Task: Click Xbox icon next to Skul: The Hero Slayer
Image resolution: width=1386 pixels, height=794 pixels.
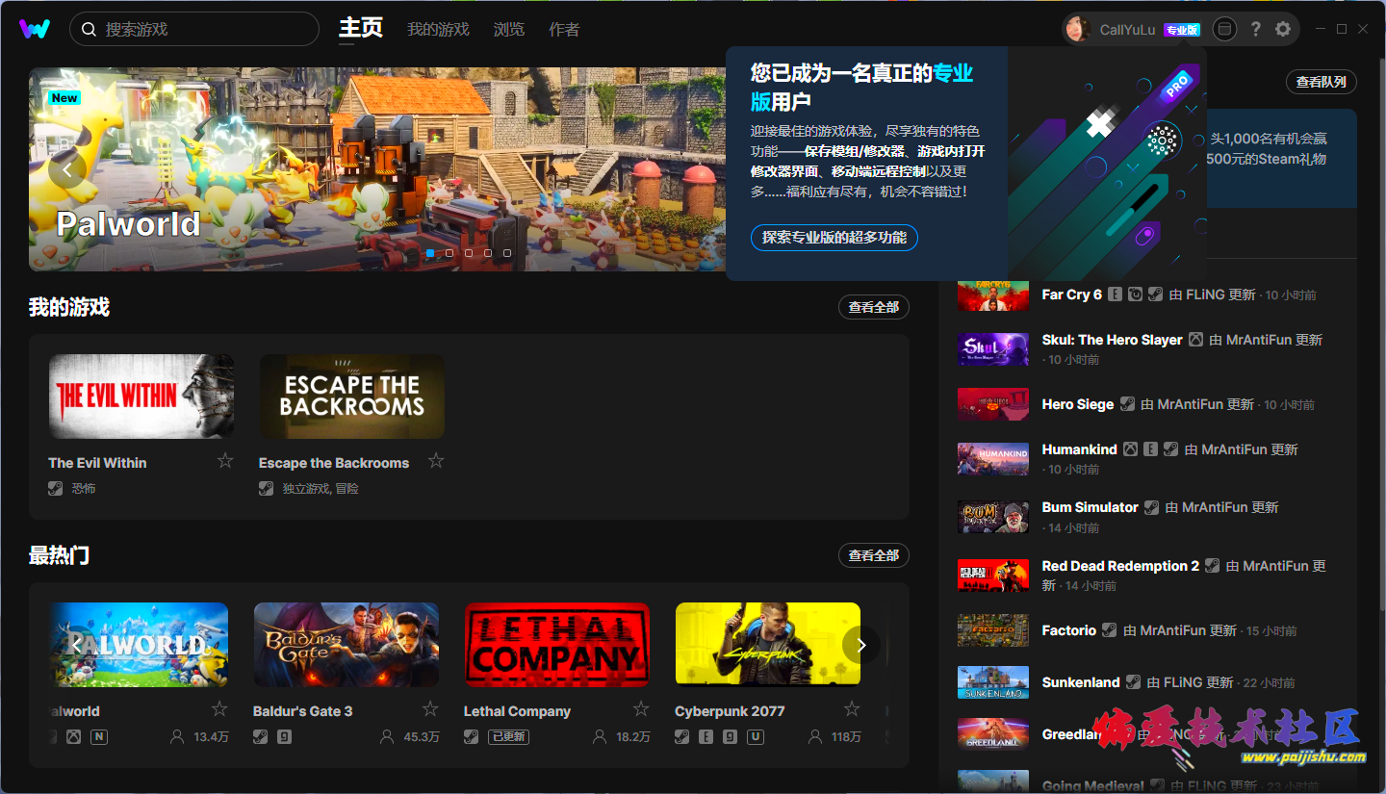Action: click(x=1195, y=340)
